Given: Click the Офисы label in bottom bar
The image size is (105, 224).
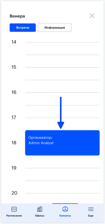Looking at the screenshot, I should point(40,216).
